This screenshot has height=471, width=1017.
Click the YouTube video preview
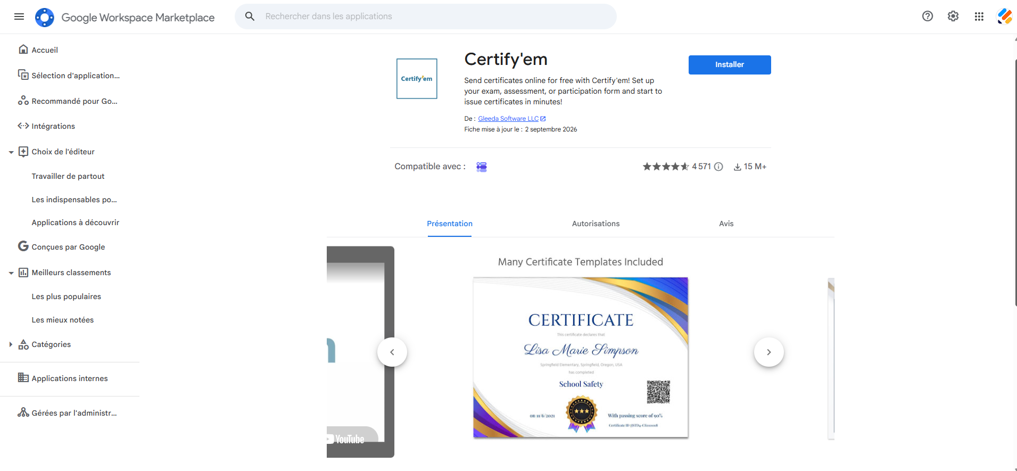(360, 352)
